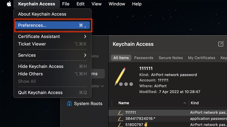Click the Modified: 7 Apr 2022 line
Image resolution: width=227 pixels, height=127 pixels.
click(x=170, y=92)
